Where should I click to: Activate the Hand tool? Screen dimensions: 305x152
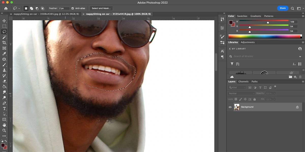pyautogui.click(x=4, y=125)
